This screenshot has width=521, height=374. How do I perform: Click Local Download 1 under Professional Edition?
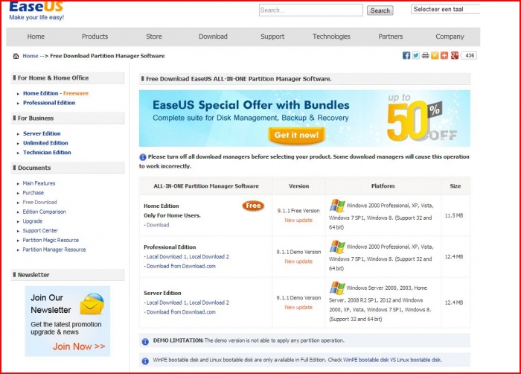167,257
